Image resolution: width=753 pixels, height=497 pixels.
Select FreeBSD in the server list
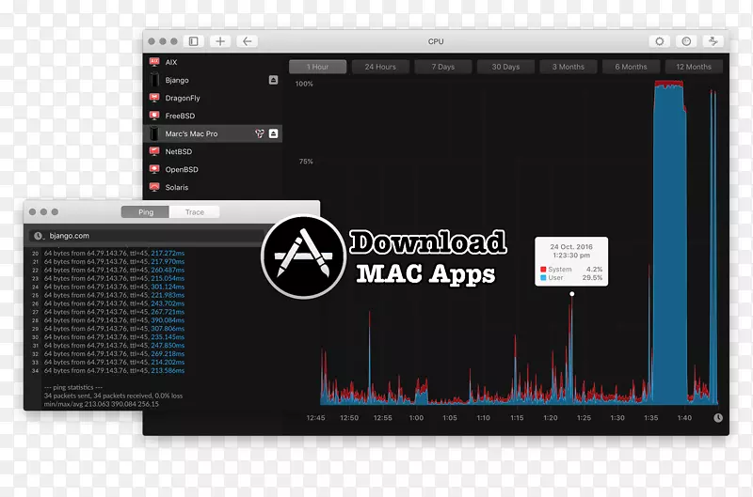click(179, 116)
